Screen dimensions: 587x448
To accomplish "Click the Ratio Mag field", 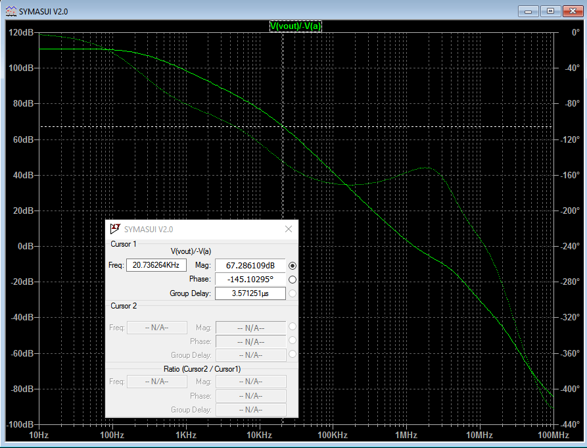I will [251, 382].
